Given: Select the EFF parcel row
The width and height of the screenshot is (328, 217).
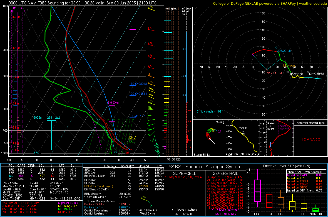Looking at the screenshot, I should tap(42, 173).
